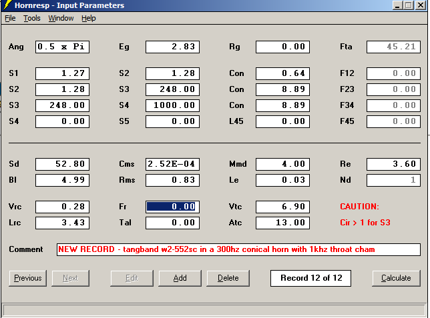Minimize the Hornresp window
430x318 pixels.
coord(397,5)
